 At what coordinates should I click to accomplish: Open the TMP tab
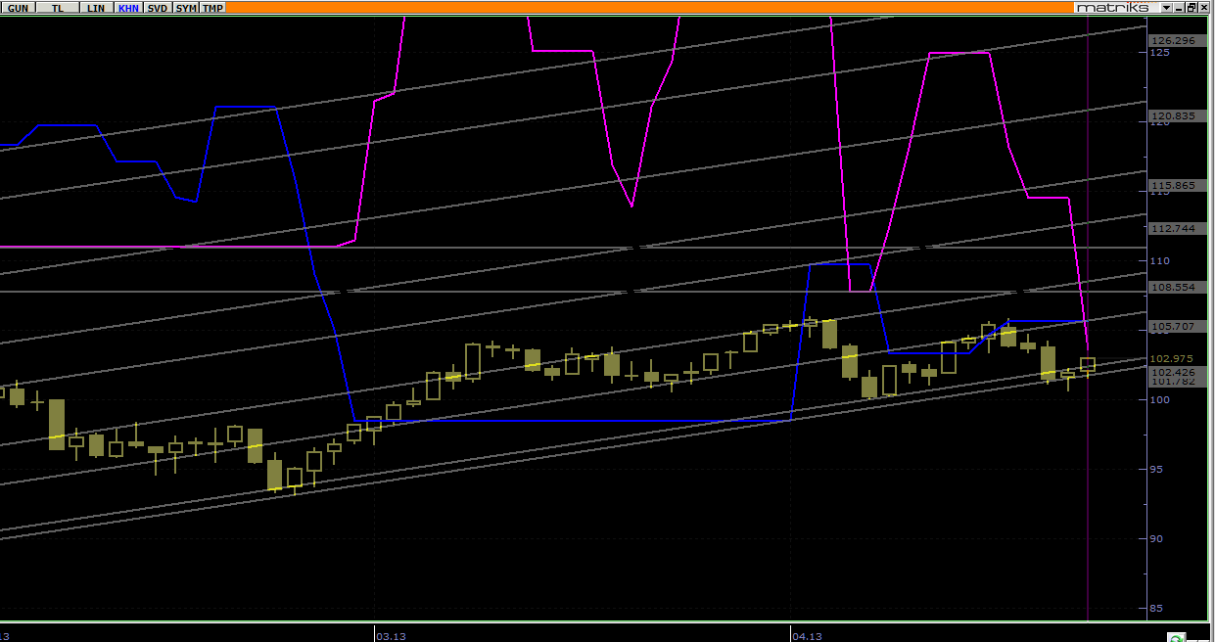click(212, 7)
